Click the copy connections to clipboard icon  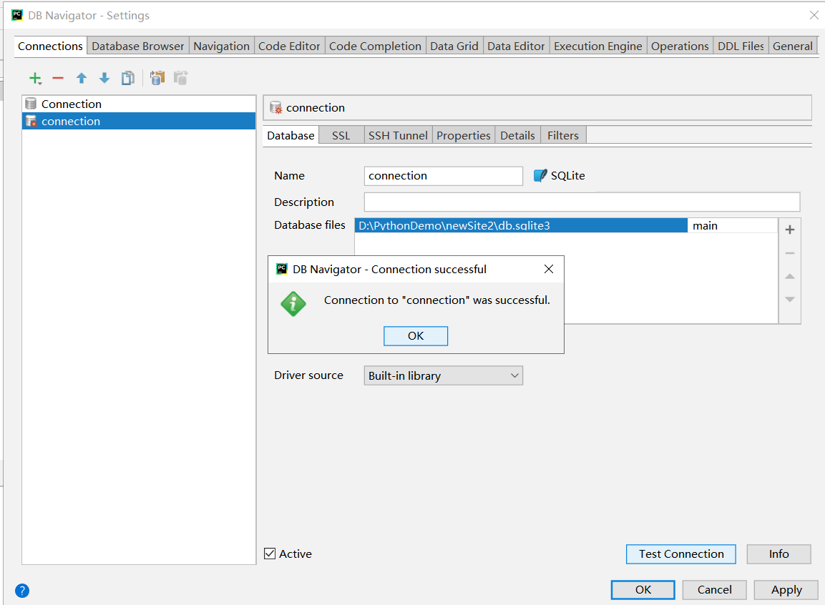(157, 78)
